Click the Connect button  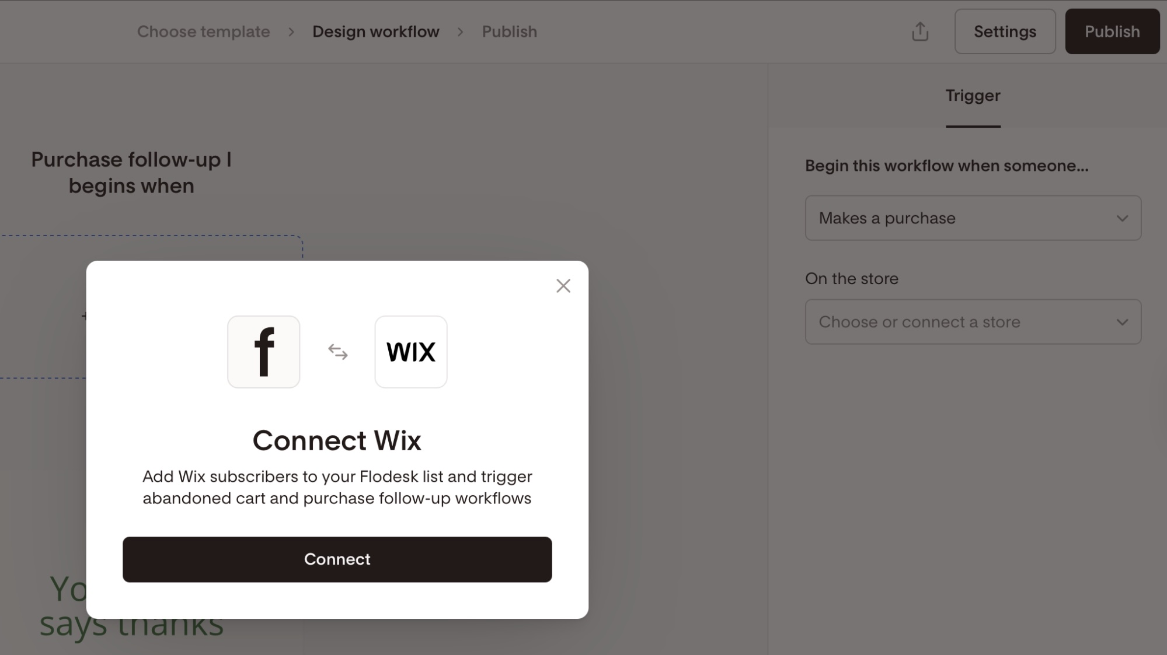click(x=337, y=559)
